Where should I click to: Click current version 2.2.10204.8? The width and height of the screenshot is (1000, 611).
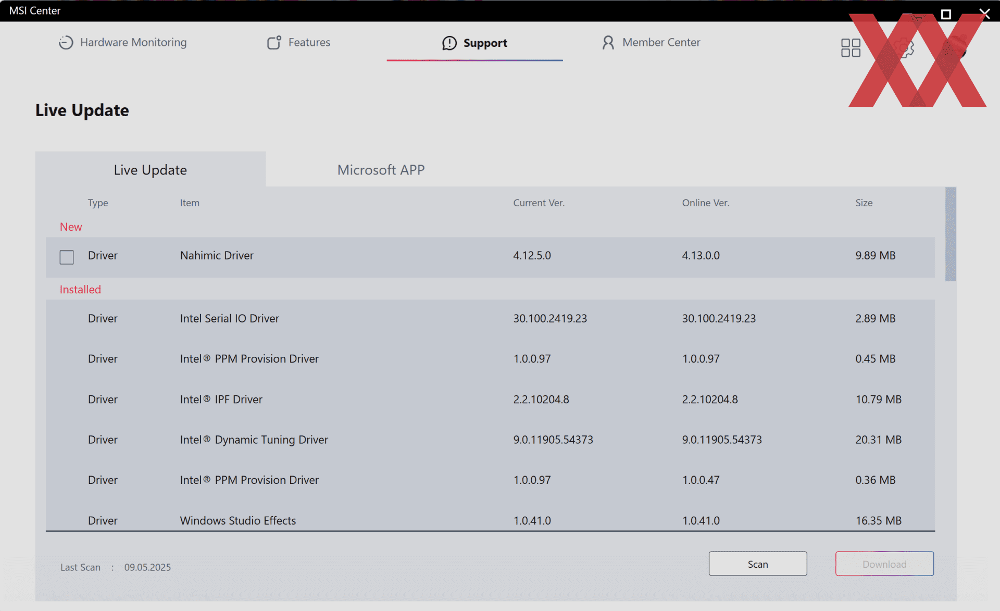coord(541,399)
